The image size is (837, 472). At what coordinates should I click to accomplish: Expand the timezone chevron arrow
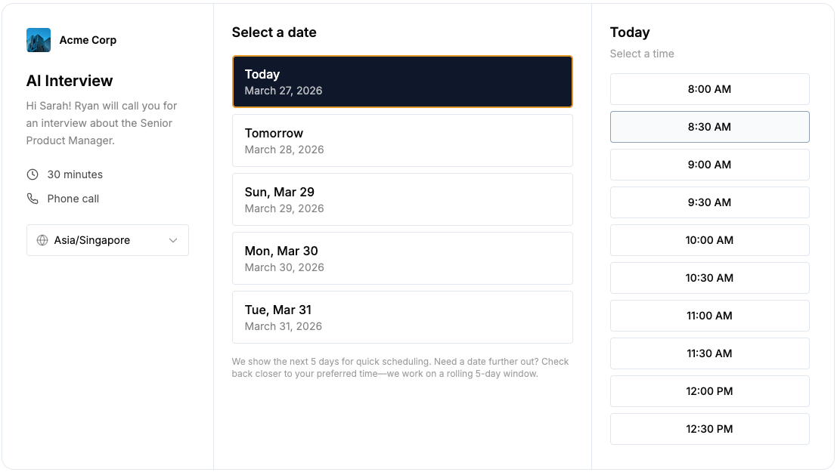pos(173,240)
